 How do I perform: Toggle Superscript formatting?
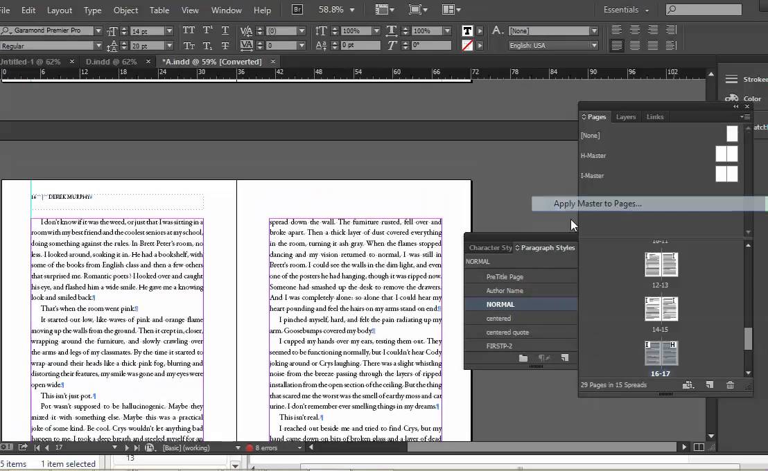[x=207, y=30]
